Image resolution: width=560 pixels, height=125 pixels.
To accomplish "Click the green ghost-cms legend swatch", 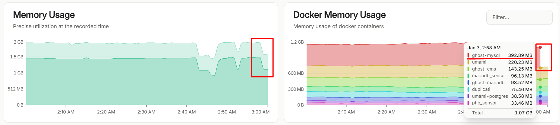I will pyautogui.click(x=468, y=69).
